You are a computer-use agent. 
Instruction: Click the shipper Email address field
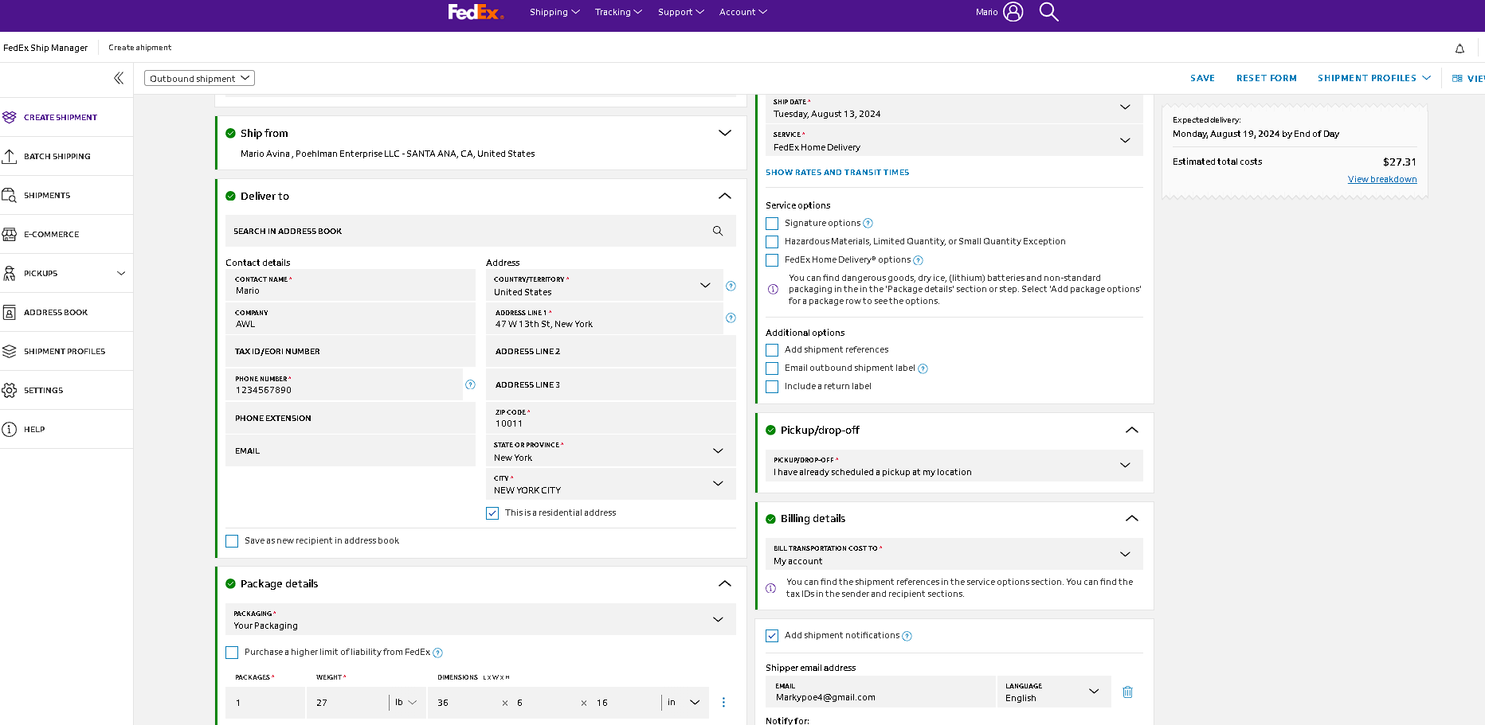pyautogui.click(x=880, y=692)
